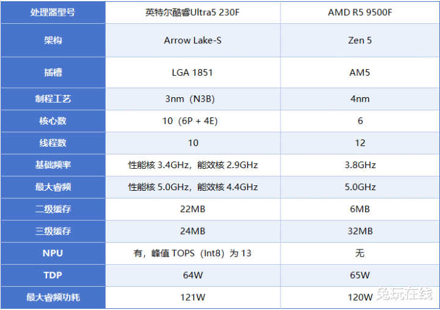
Task: Select AMD core count value 6
Action: click(x=360, y=121)
